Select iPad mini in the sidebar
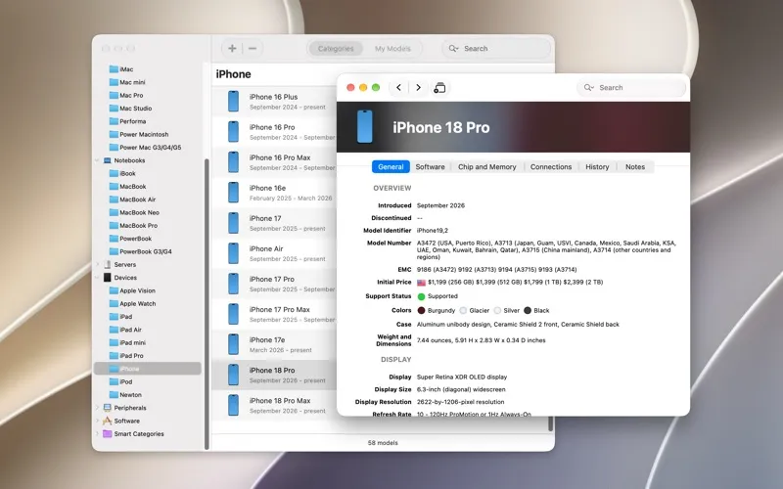Screen dimensions: 783x489 click(x=127, y=342)
